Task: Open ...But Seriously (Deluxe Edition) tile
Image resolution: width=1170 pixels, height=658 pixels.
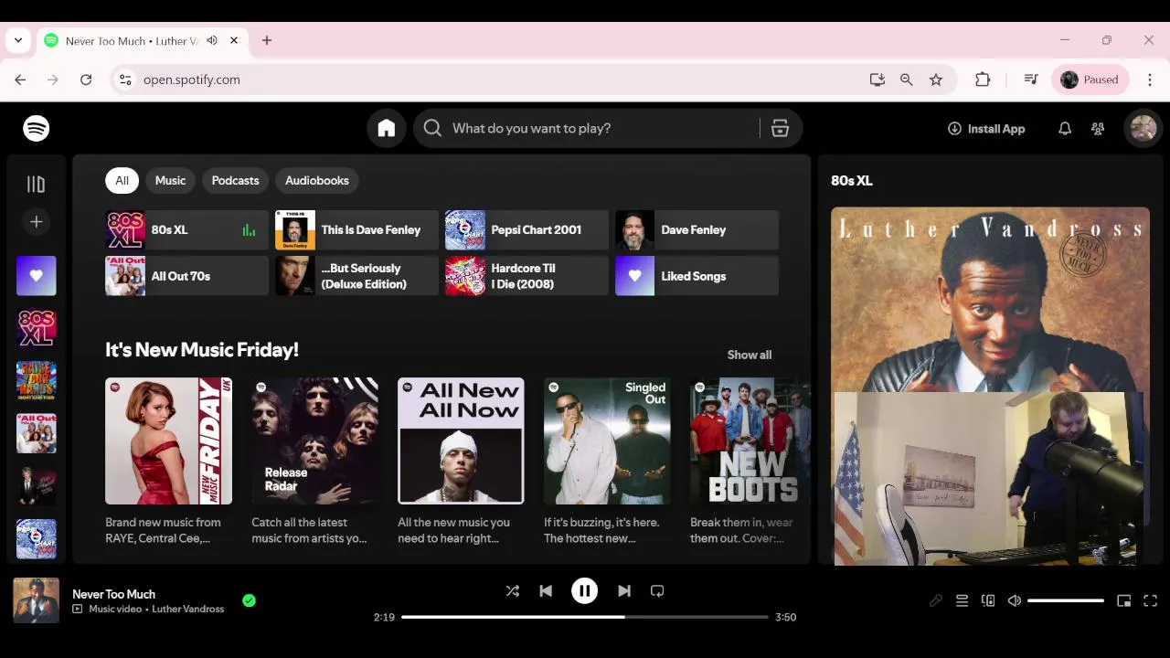Action: tap(357, 276)
